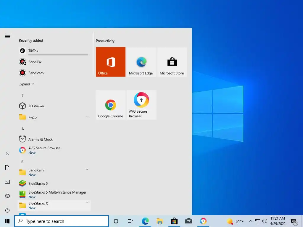Image resolution: width=303 pixels, height=227 pixels.
Task: Expand the Recently added list
Action: 26,84
